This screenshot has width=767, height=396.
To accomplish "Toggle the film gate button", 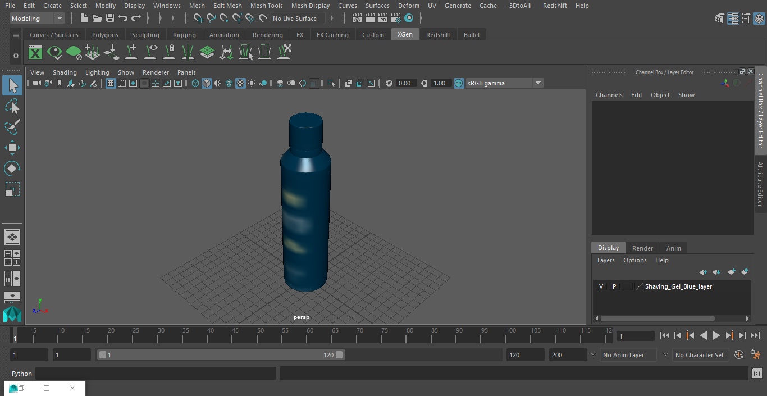I will tap(122, 83).
